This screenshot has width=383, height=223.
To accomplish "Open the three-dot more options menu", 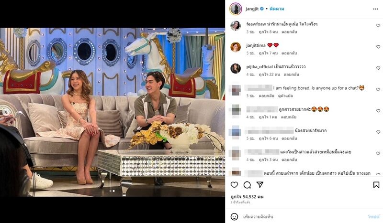I will tap(376, 9).
